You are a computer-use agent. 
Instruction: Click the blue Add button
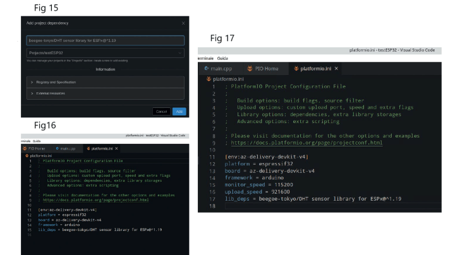tap(179, 111)
